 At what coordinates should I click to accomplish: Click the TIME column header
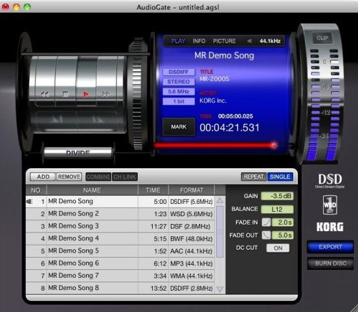153,190
